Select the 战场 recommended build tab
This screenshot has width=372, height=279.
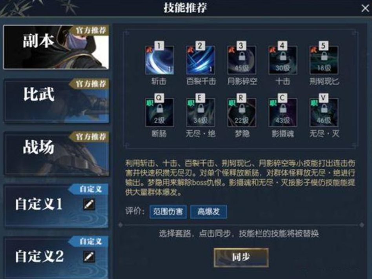pyautogui.click(x=56, y=154)
